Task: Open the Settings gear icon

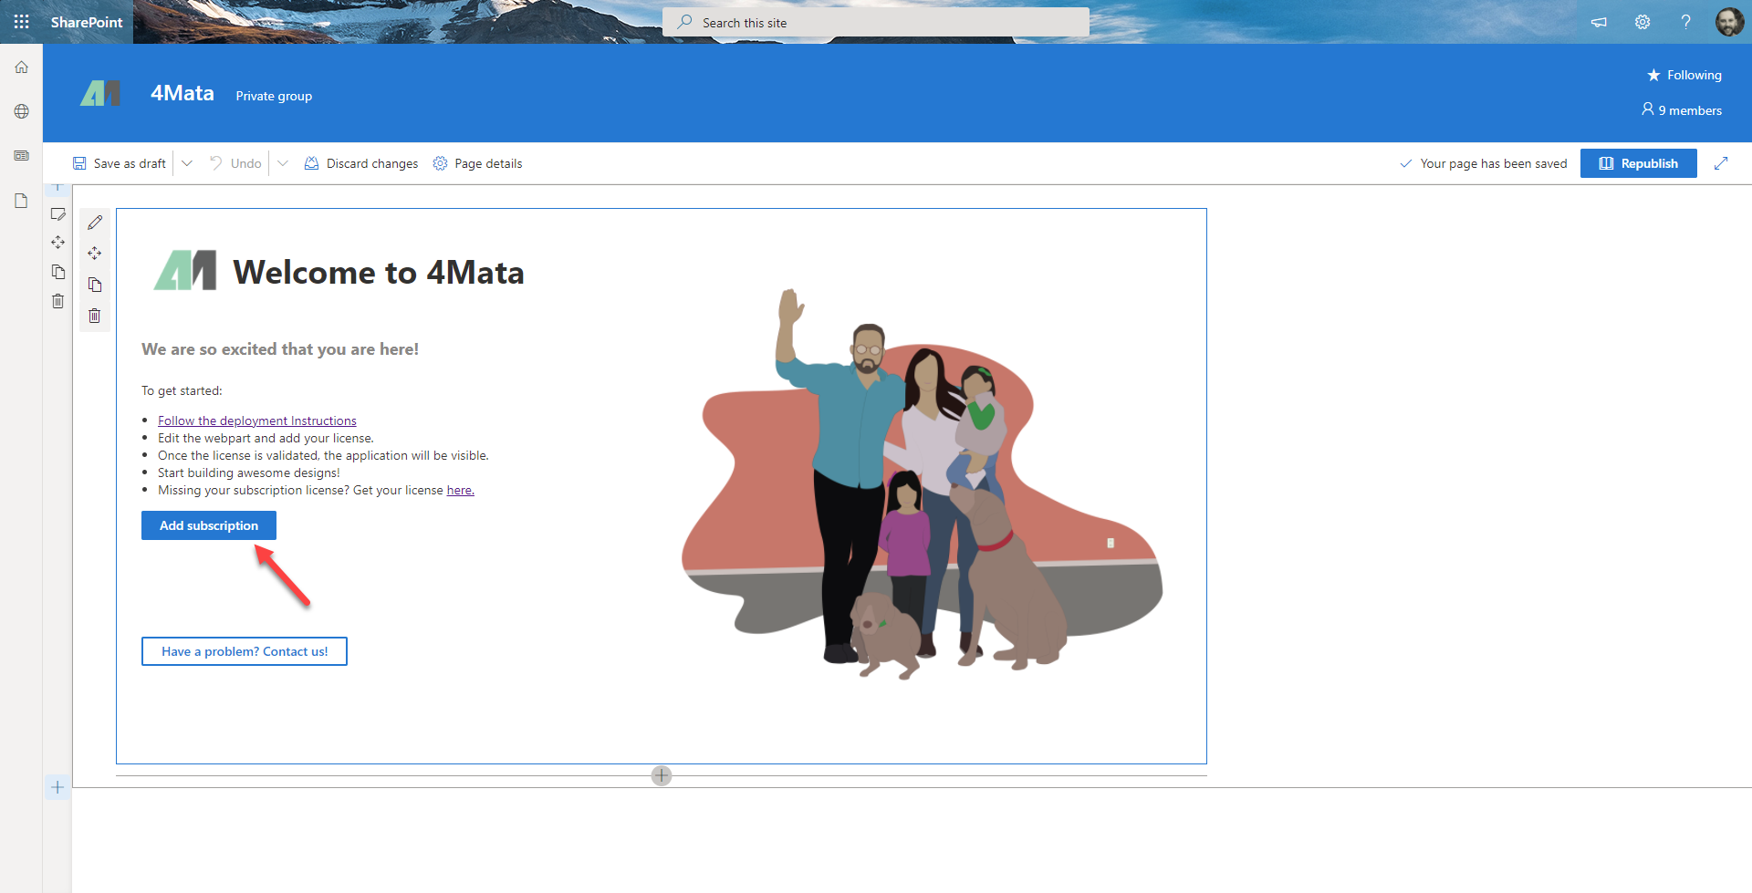Action: coord(1642,22)
